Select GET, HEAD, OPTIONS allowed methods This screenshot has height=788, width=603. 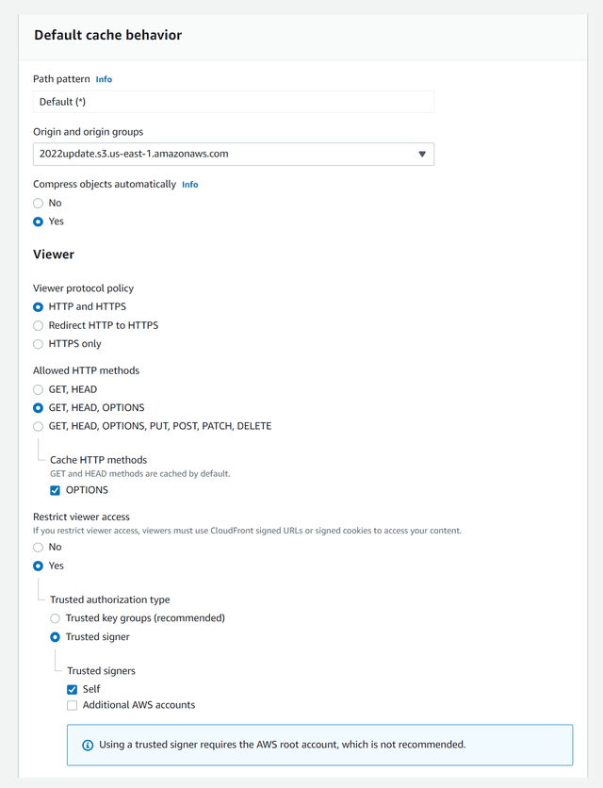39,408
